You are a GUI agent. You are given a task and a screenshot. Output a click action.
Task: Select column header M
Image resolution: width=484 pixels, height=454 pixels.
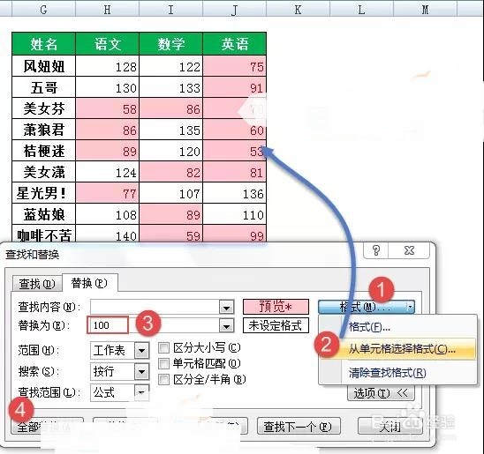point(425,9)
